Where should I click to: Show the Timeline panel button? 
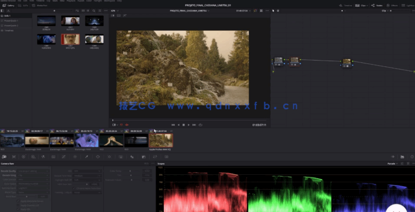click(x=345, y=5)
